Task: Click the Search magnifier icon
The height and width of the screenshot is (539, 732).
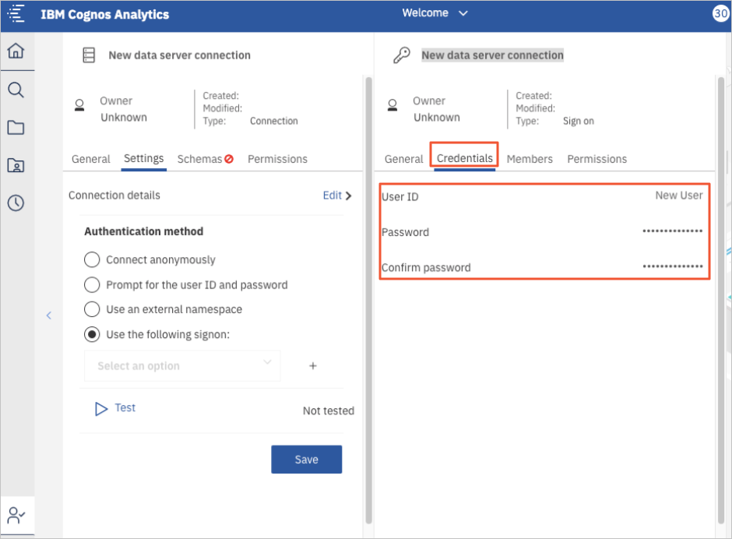Action: [16, 90]
